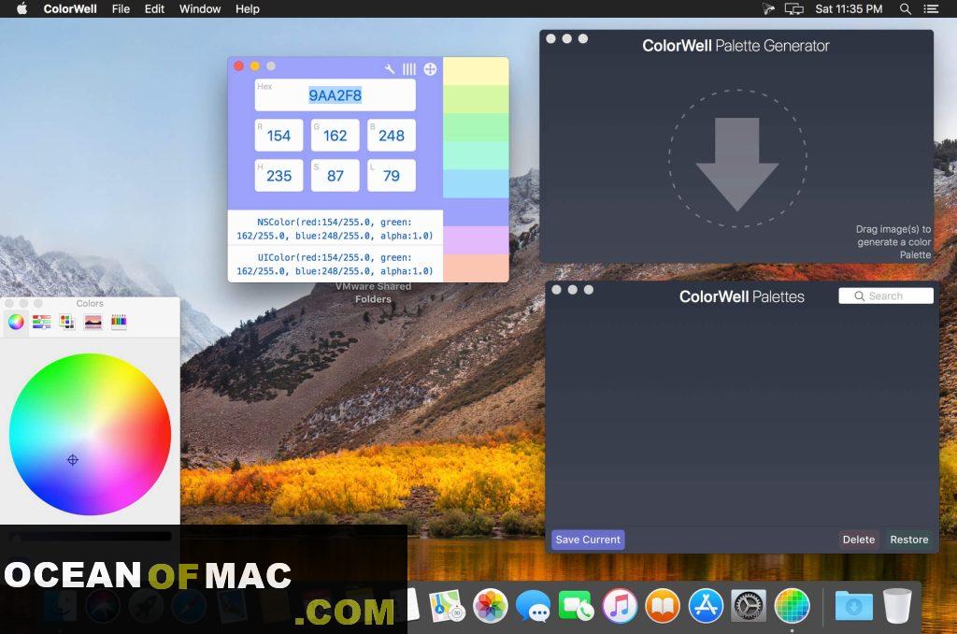The height and width of the screenshot is (634, 957).
Task: Close the ColorWell Palette Generator window
Action: [x=550, y=38]
